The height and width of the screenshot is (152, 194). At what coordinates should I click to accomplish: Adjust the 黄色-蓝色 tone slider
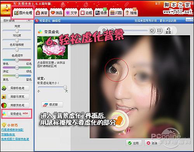click(17, 76)
